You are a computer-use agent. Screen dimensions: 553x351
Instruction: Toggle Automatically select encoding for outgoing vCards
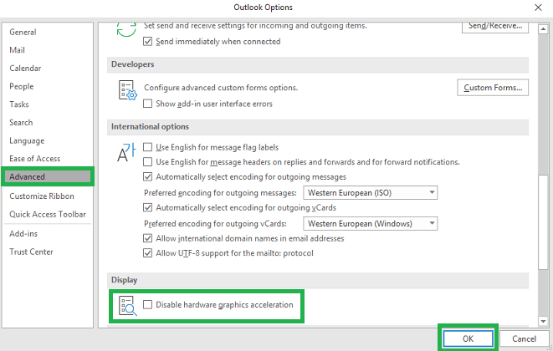(147, 207)
